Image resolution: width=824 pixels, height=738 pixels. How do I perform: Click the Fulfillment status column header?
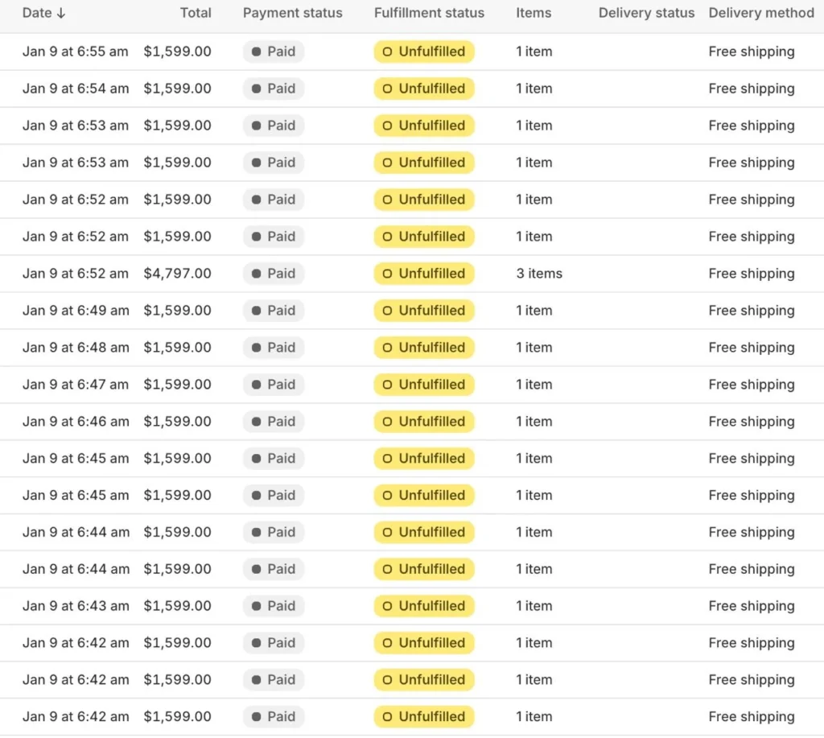(x=429, y=13)
